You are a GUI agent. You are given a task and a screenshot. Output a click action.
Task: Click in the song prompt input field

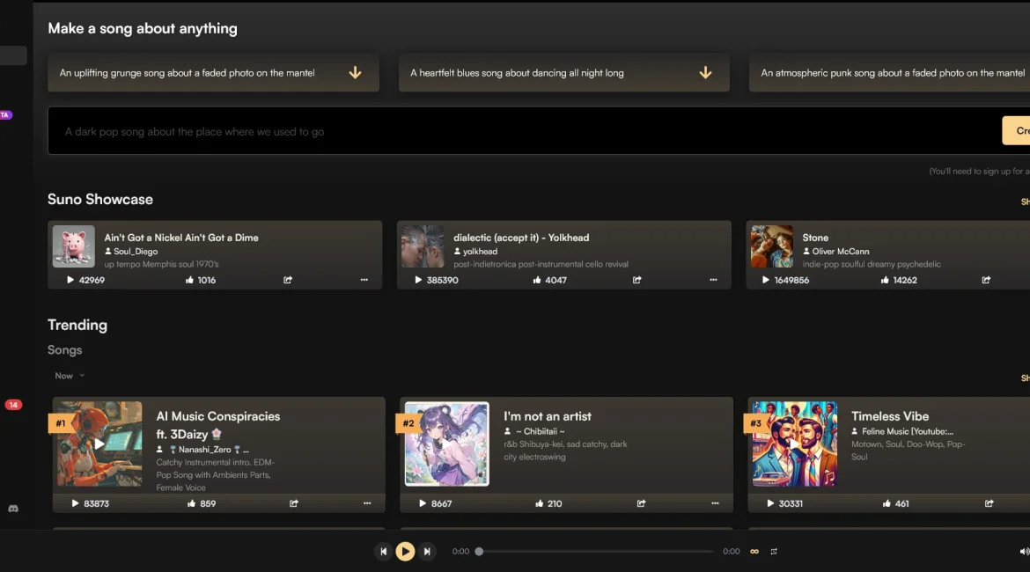click(524, 131)
